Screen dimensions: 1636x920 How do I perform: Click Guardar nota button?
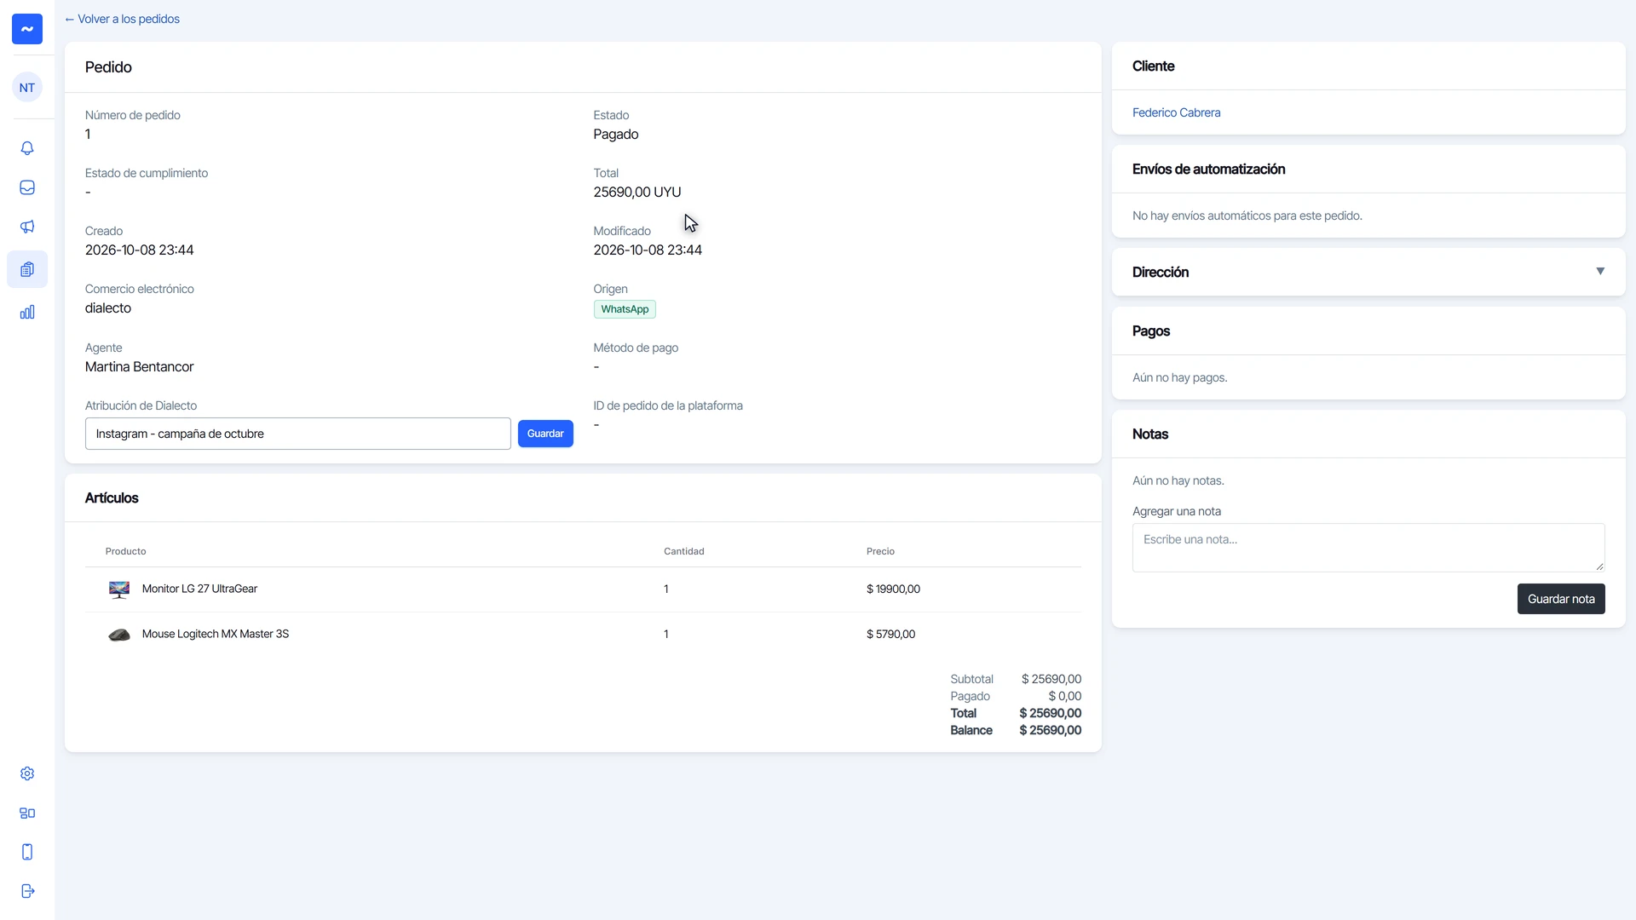(x=1561, y=599)
